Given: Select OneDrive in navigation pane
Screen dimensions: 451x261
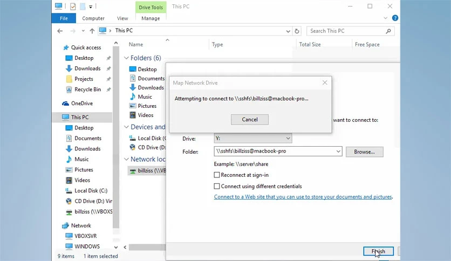Looking at the screenshot, I should point(81,103).
